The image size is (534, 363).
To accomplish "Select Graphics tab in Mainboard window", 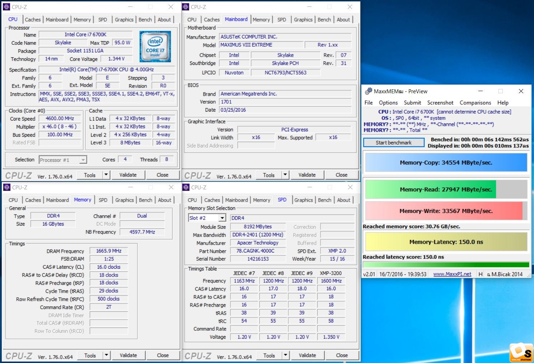I will point(303,20).
